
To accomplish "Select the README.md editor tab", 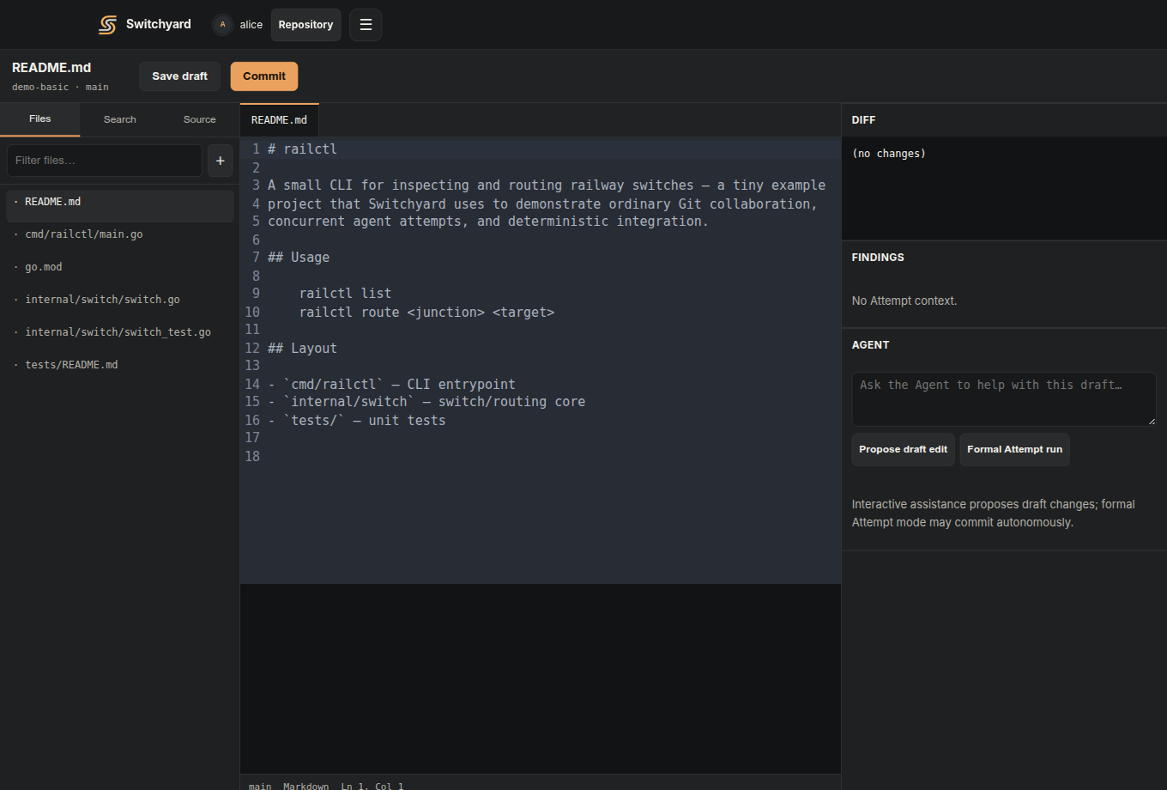I will pyautogui.click(x=279, y=120).
